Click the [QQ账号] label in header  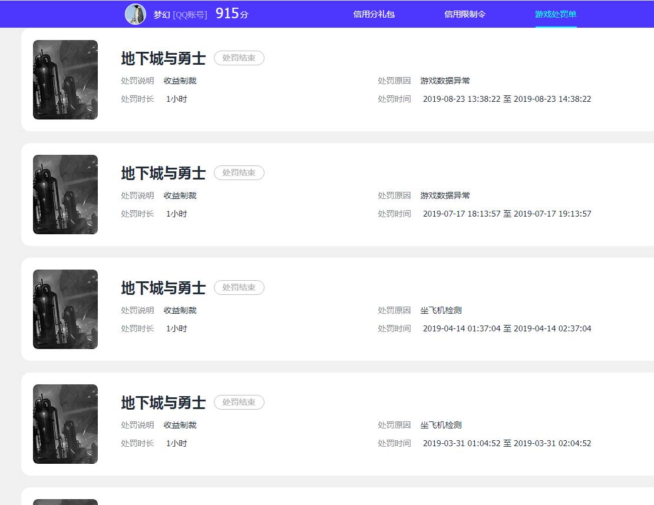(190, 15)
